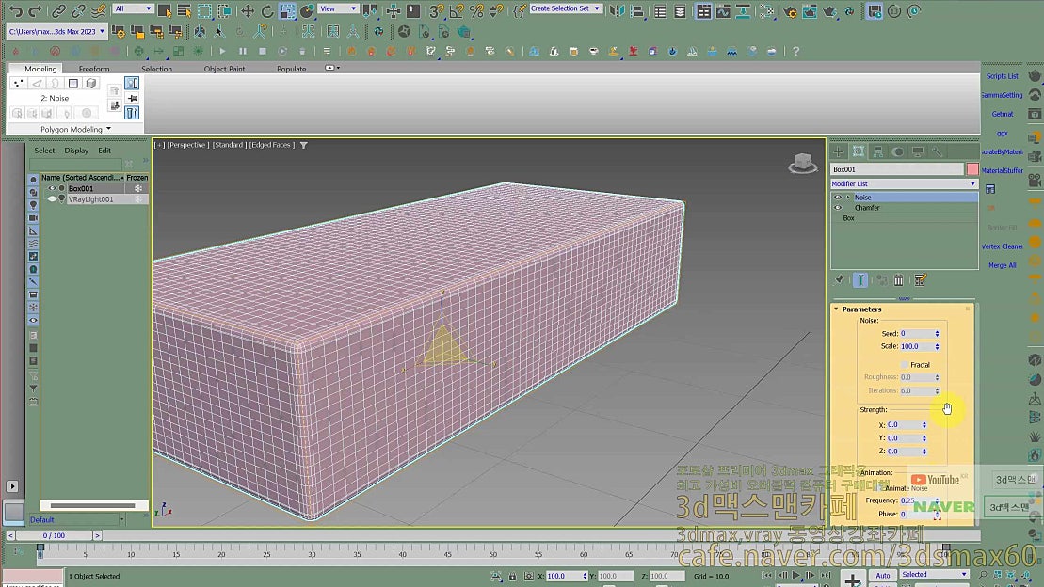Remove the Noise modifier with trash icon
1044x587 pixels.
(x=898, y=278)
